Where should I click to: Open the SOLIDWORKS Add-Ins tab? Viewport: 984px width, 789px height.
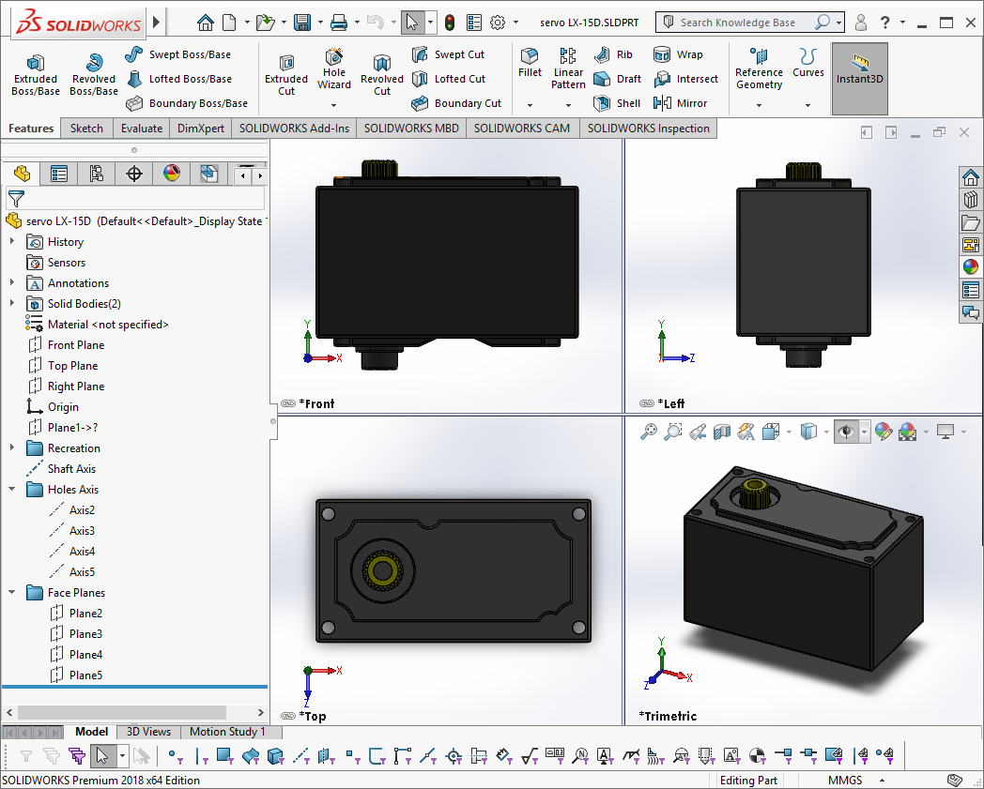coord(294,129)
